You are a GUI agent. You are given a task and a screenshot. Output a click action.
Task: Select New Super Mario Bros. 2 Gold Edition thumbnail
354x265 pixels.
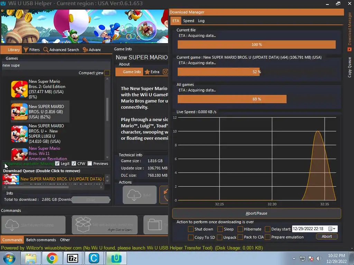pyautogui.click(x=19, y=89)
